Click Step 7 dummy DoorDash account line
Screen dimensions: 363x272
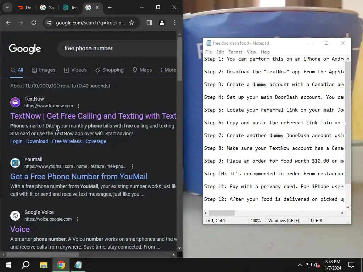point(274,136)
